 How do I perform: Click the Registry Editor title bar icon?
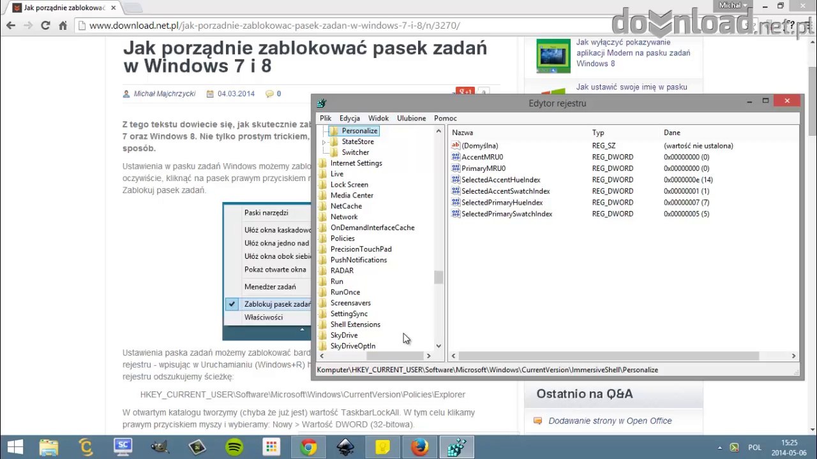322,103
